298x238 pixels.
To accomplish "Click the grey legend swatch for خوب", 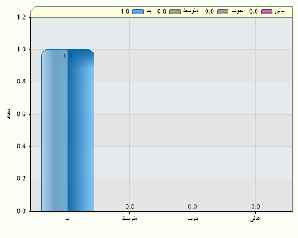I will [222, 12].
